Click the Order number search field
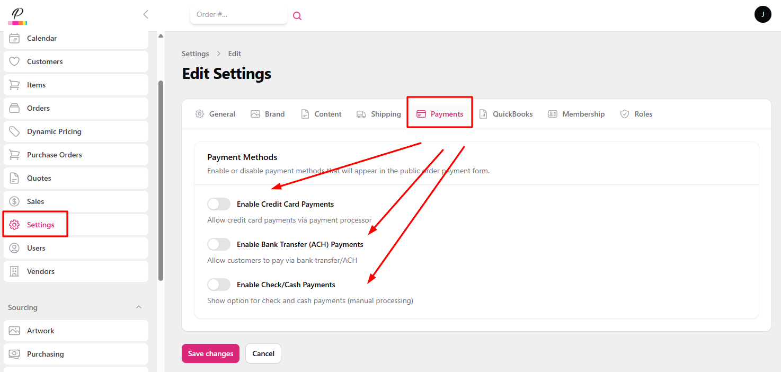781x372 pixels. coord(238,15)
